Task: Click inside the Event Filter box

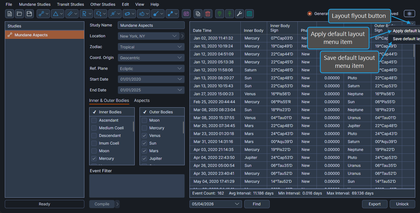Action: click(x=137, y=186)
